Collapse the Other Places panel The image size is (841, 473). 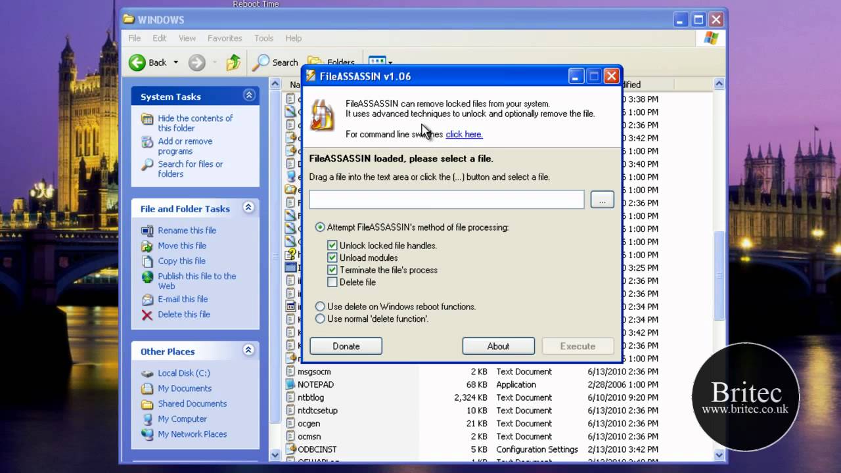(x=249, y=351)
